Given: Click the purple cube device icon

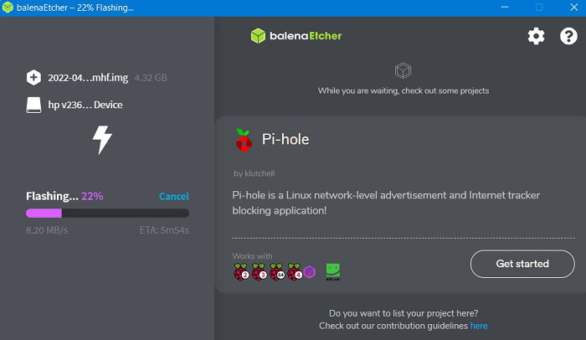Looking at the screenshot, I should [x=310, y=272].
